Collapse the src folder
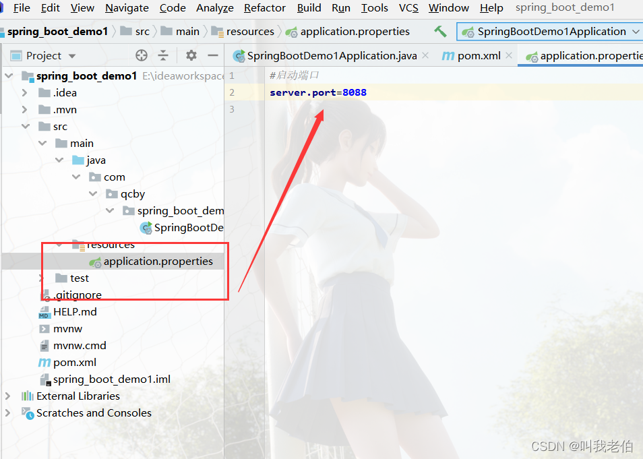643x459 pixels. 26,126
